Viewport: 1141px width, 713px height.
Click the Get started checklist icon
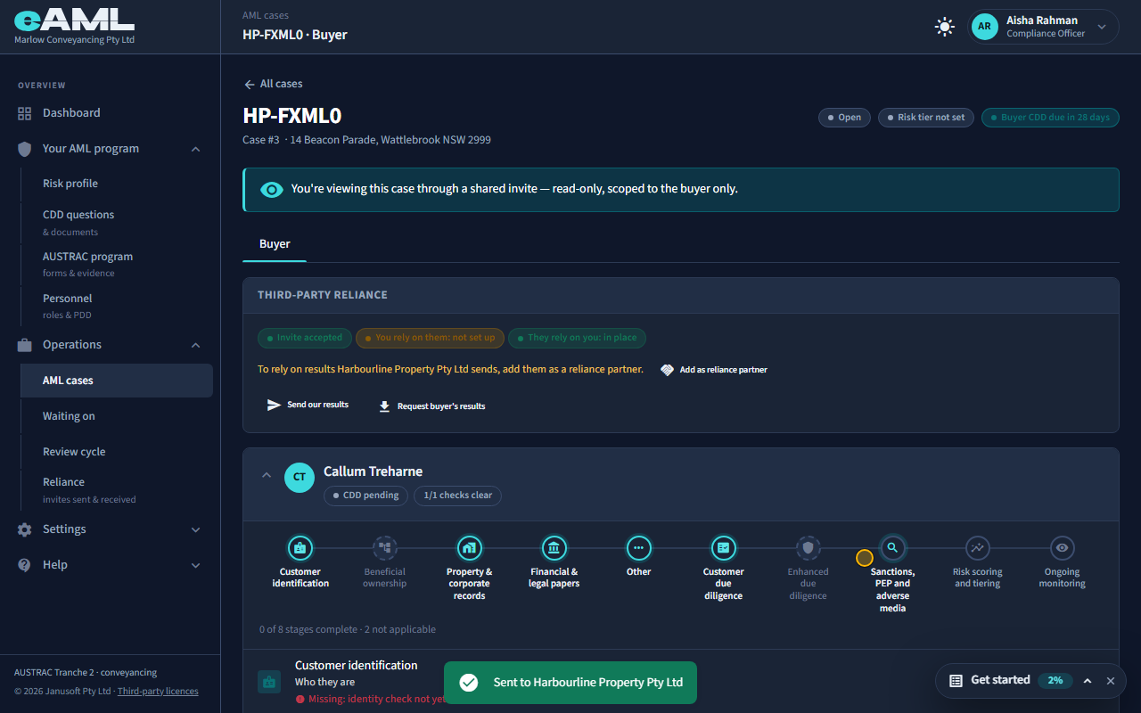click(x=956, y=680)
